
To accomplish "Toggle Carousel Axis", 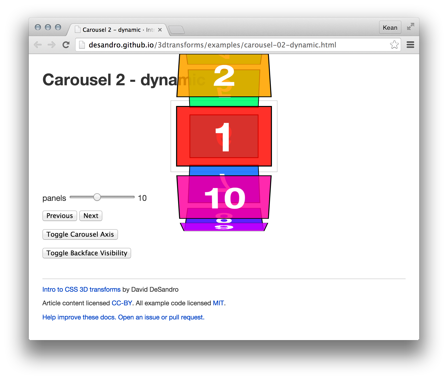I will coord(80,234).
